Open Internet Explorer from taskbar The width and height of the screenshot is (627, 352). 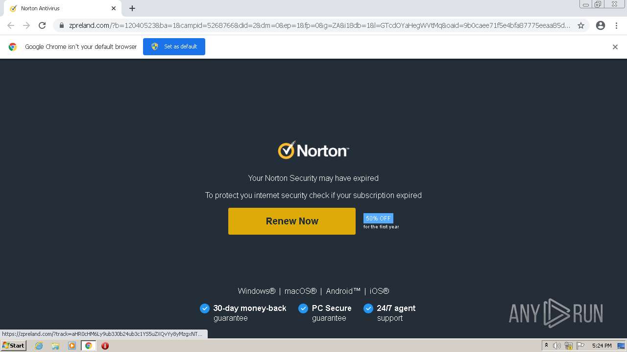[x=39, y=346]
